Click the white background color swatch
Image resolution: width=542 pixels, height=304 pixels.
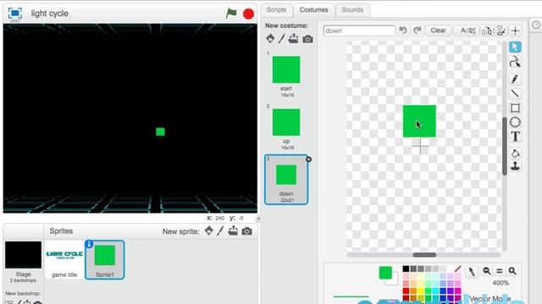point(394,280)
